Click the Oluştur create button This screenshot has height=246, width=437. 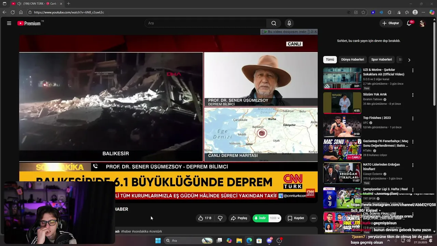[391, 23]
